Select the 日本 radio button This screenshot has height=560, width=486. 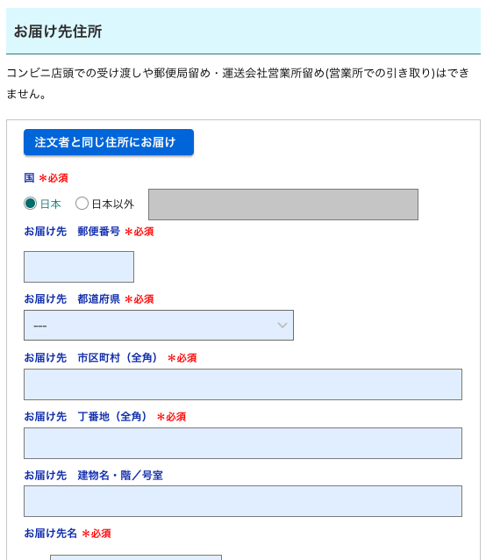pos(31,204)
